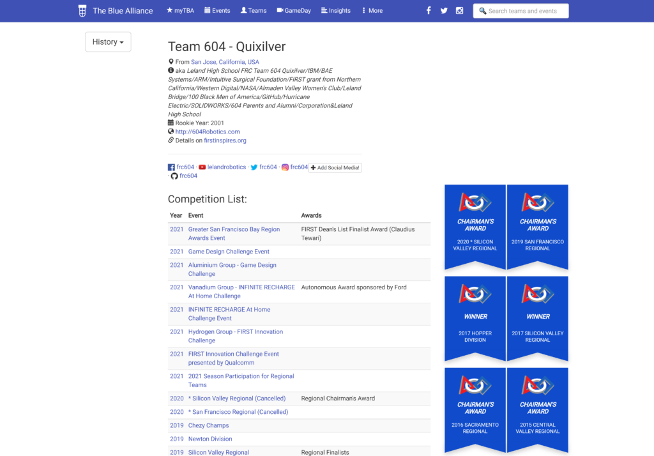Click the Facebook icon beside frc604
The width and height of the screenshot is (654, 456).
coord(171,167)
